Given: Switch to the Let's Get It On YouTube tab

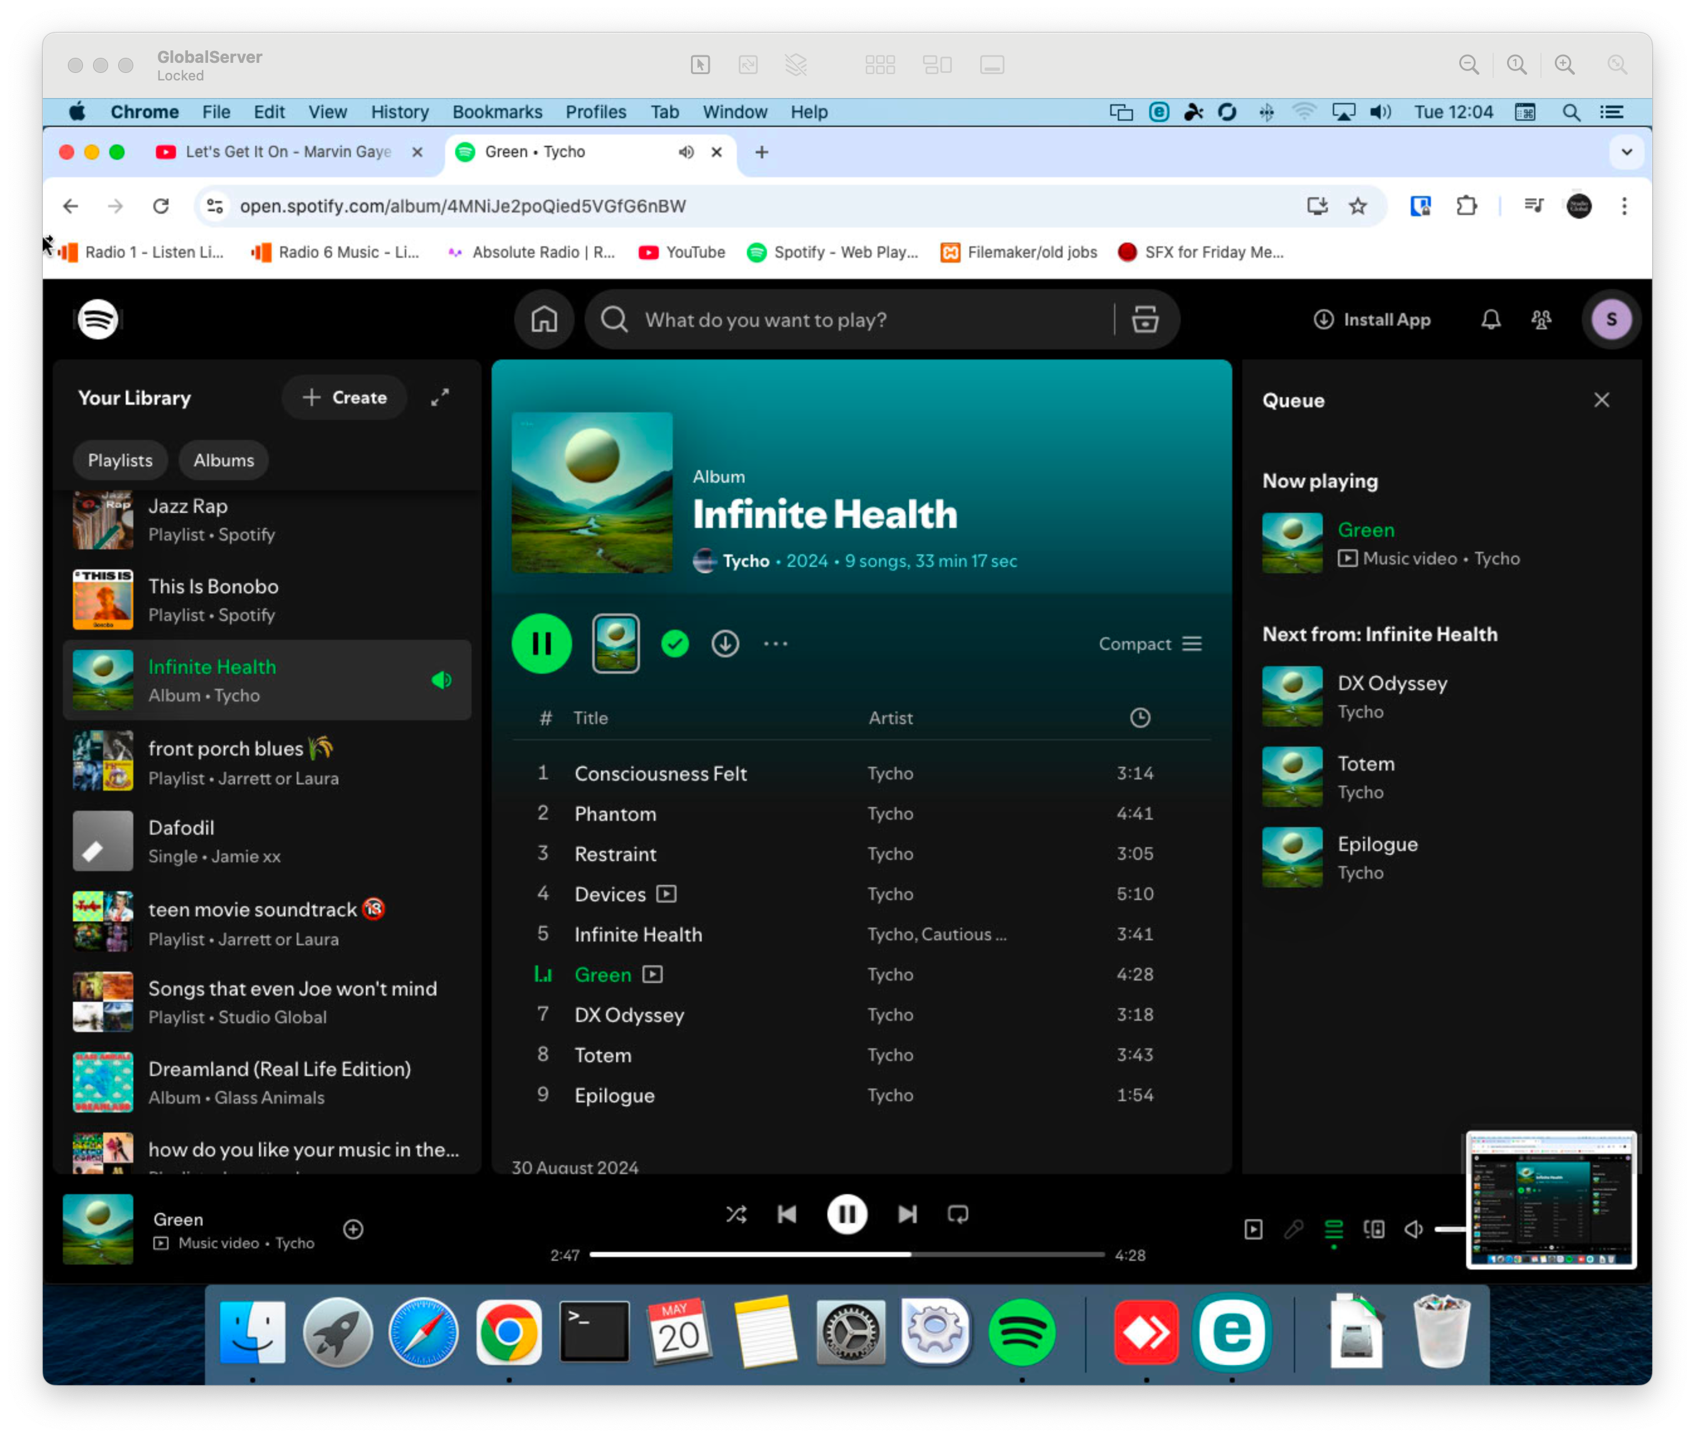Looking at the screenshot, I should pyautogui.click(x=289, y=153).
